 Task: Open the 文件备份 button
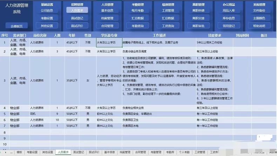pyautogui.click(x=259, y=10)
